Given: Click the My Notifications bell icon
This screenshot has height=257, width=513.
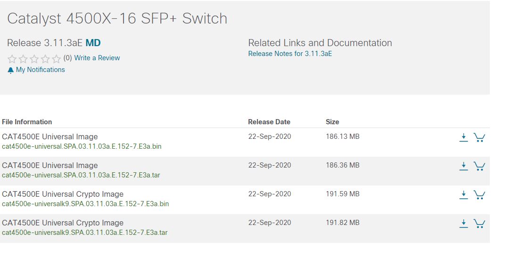Looking at the screenshot, I should pos(10,70).
